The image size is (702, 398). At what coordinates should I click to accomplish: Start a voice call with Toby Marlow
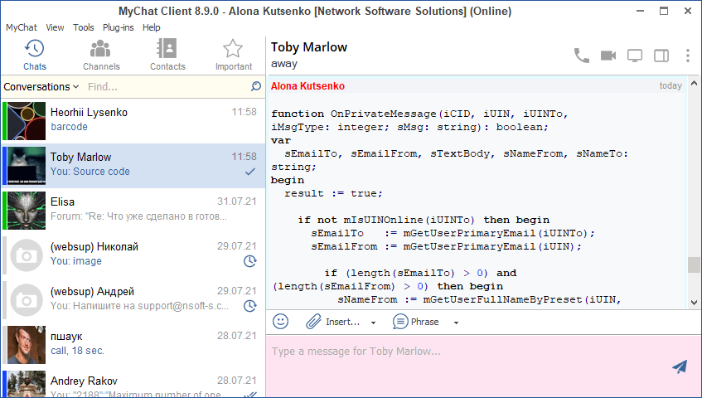coord(582,56)
